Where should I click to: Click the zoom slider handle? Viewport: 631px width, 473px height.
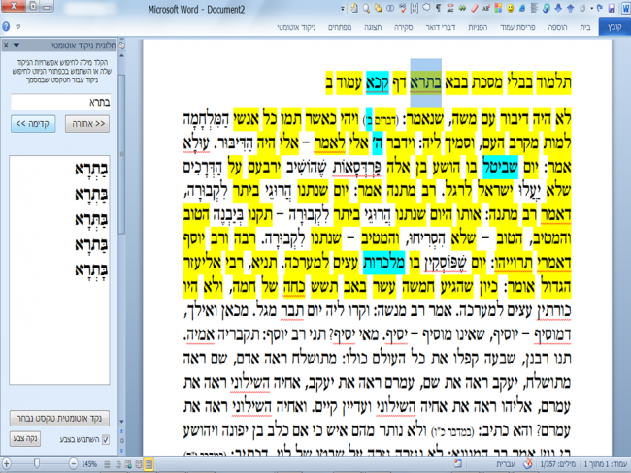[37, 464]
